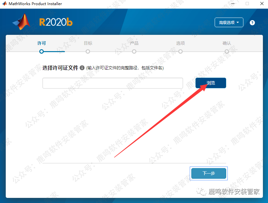The height and width of the screenshot is (203, 268).
Task: Click the 选择许可证文件 heading
Action: coord(60,68)
